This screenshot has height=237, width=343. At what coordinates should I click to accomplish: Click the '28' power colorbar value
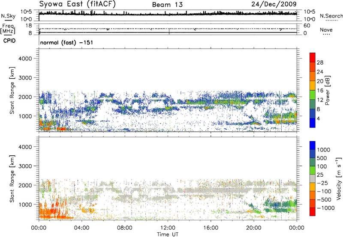click(320, 62)
